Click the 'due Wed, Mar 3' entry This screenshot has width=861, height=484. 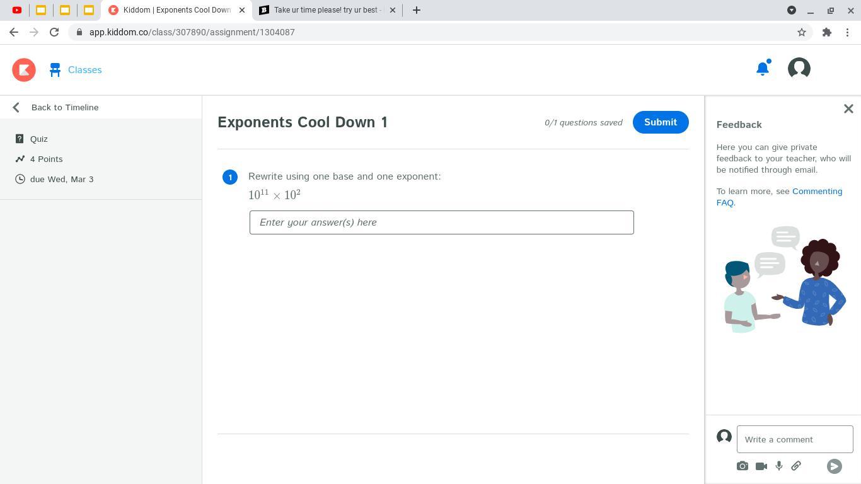tap(62, 179)
